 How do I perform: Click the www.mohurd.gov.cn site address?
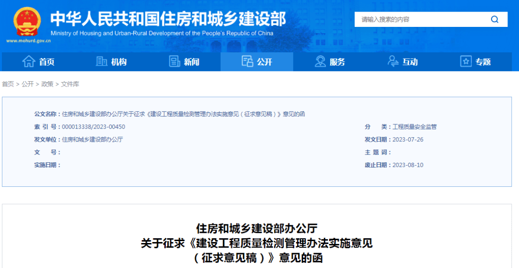click(28, 41)
